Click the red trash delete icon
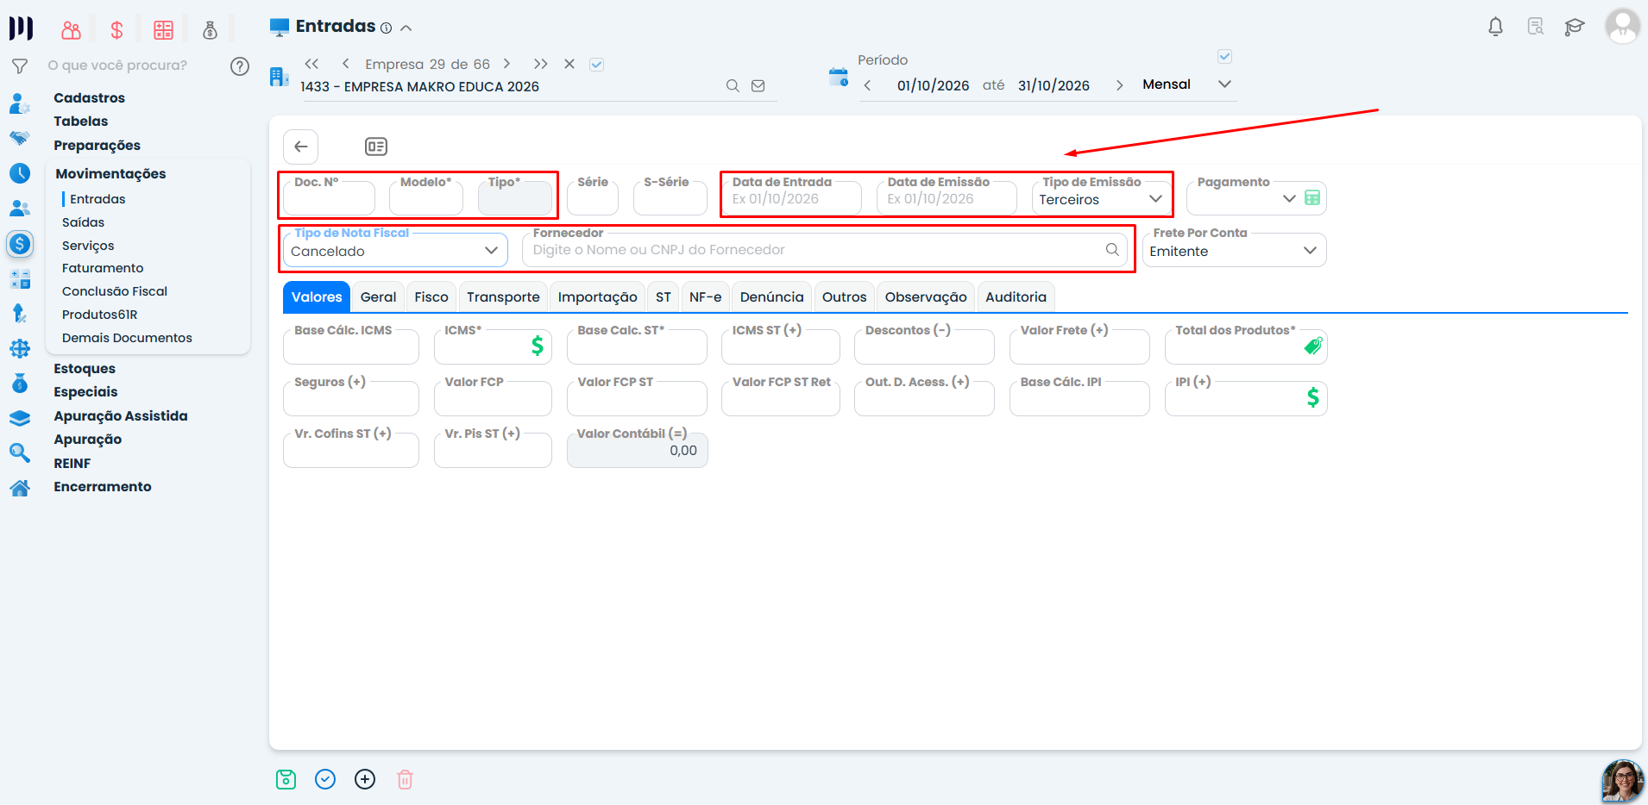Image resolution: width=1648 pixels, height=805 pixels. click(x=405, y=779)
